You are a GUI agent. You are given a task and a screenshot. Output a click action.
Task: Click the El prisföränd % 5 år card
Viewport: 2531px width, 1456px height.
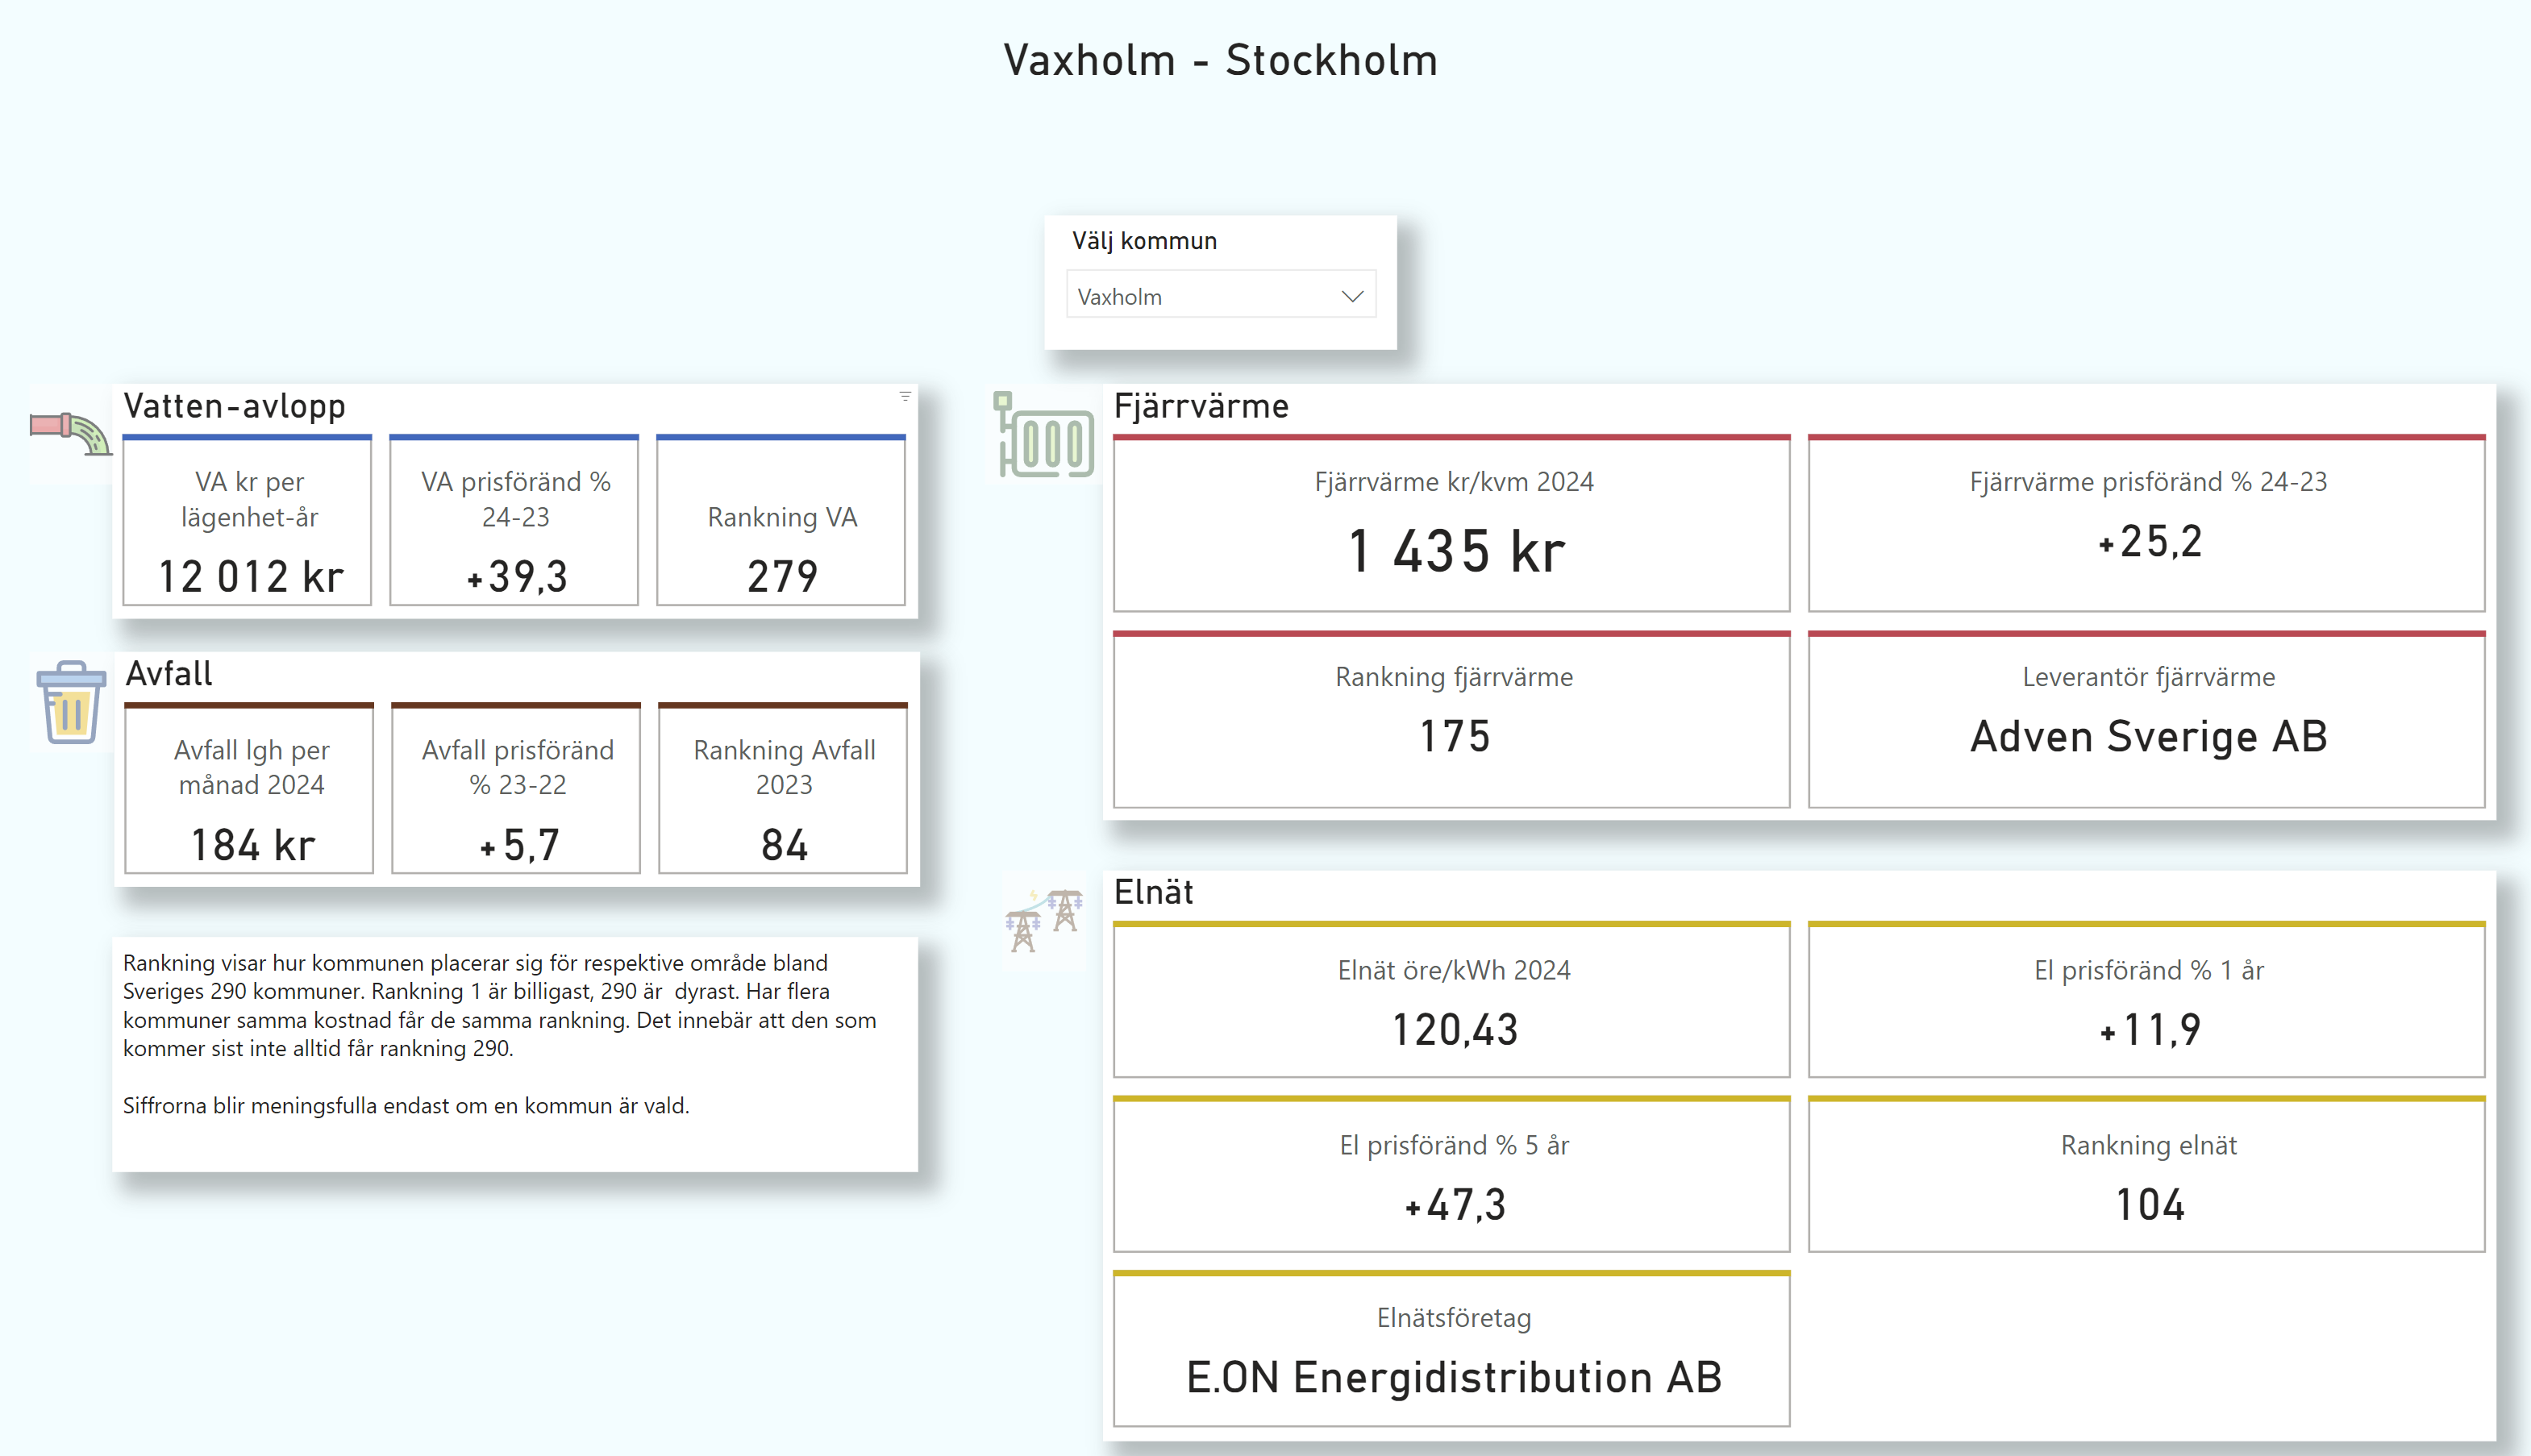pyautogui.click(x=1451, y=1176)
